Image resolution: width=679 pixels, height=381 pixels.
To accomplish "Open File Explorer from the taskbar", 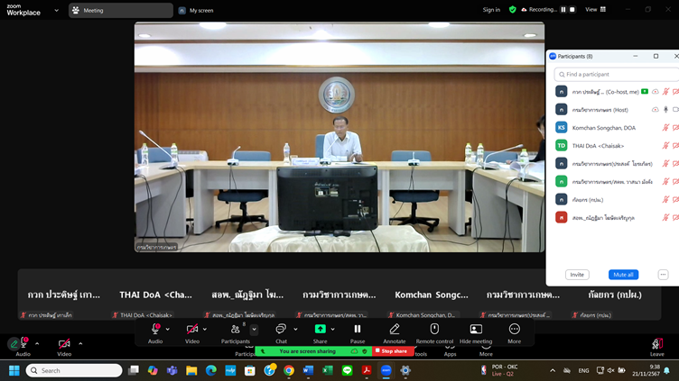I will (191, 370).
